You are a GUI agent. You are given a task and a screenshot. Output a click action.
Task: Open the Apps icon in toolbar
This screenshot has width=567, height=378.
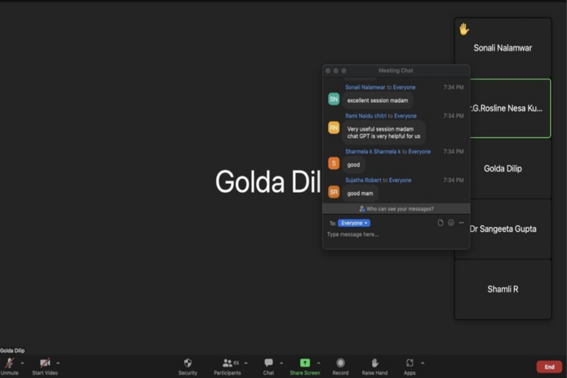[410, 363]
